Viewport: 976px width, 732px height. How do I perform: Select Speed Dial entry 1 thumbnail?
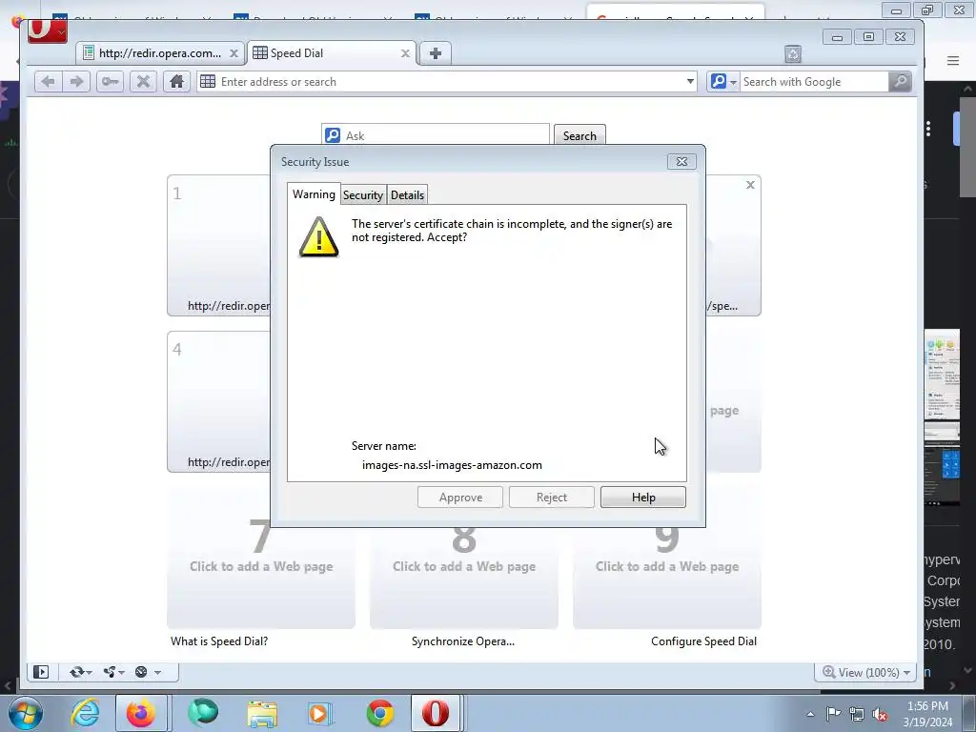[x=218, y=246]
